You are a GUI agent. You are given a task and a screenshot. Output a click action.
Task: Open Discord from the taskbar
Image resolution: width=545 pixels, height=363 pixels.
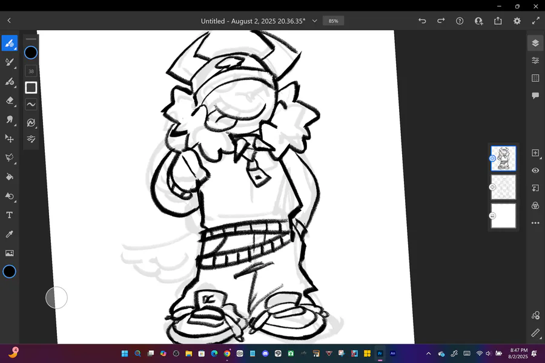pos(265,353)
